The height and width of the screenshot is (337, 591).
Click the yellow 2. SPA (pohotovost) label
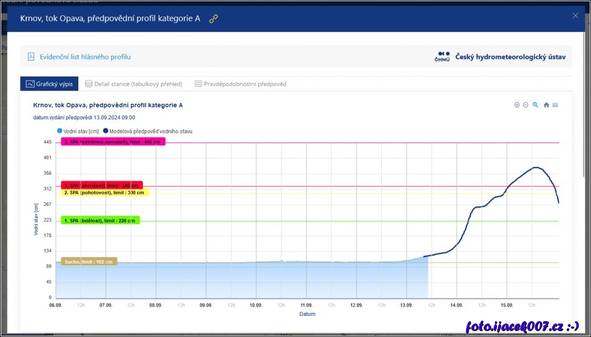point(105,192)
